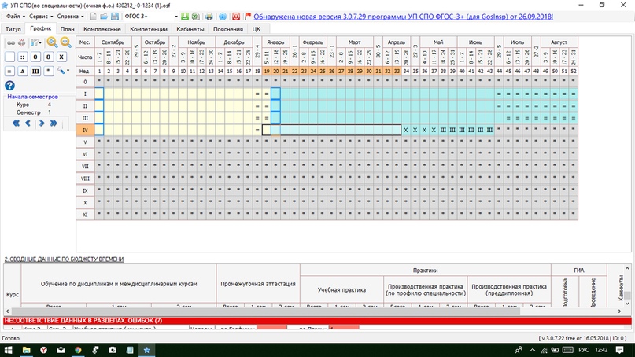Select the '=' vacation symbol button
635x357 pixels.
9,72
